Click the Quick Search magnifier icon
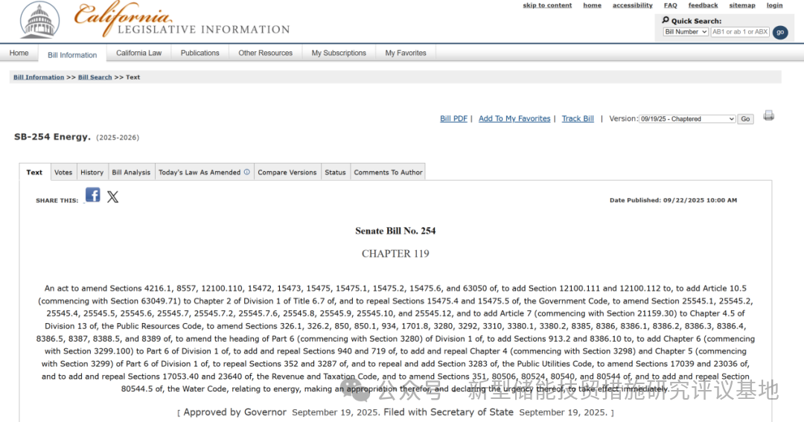 point(666,20)
